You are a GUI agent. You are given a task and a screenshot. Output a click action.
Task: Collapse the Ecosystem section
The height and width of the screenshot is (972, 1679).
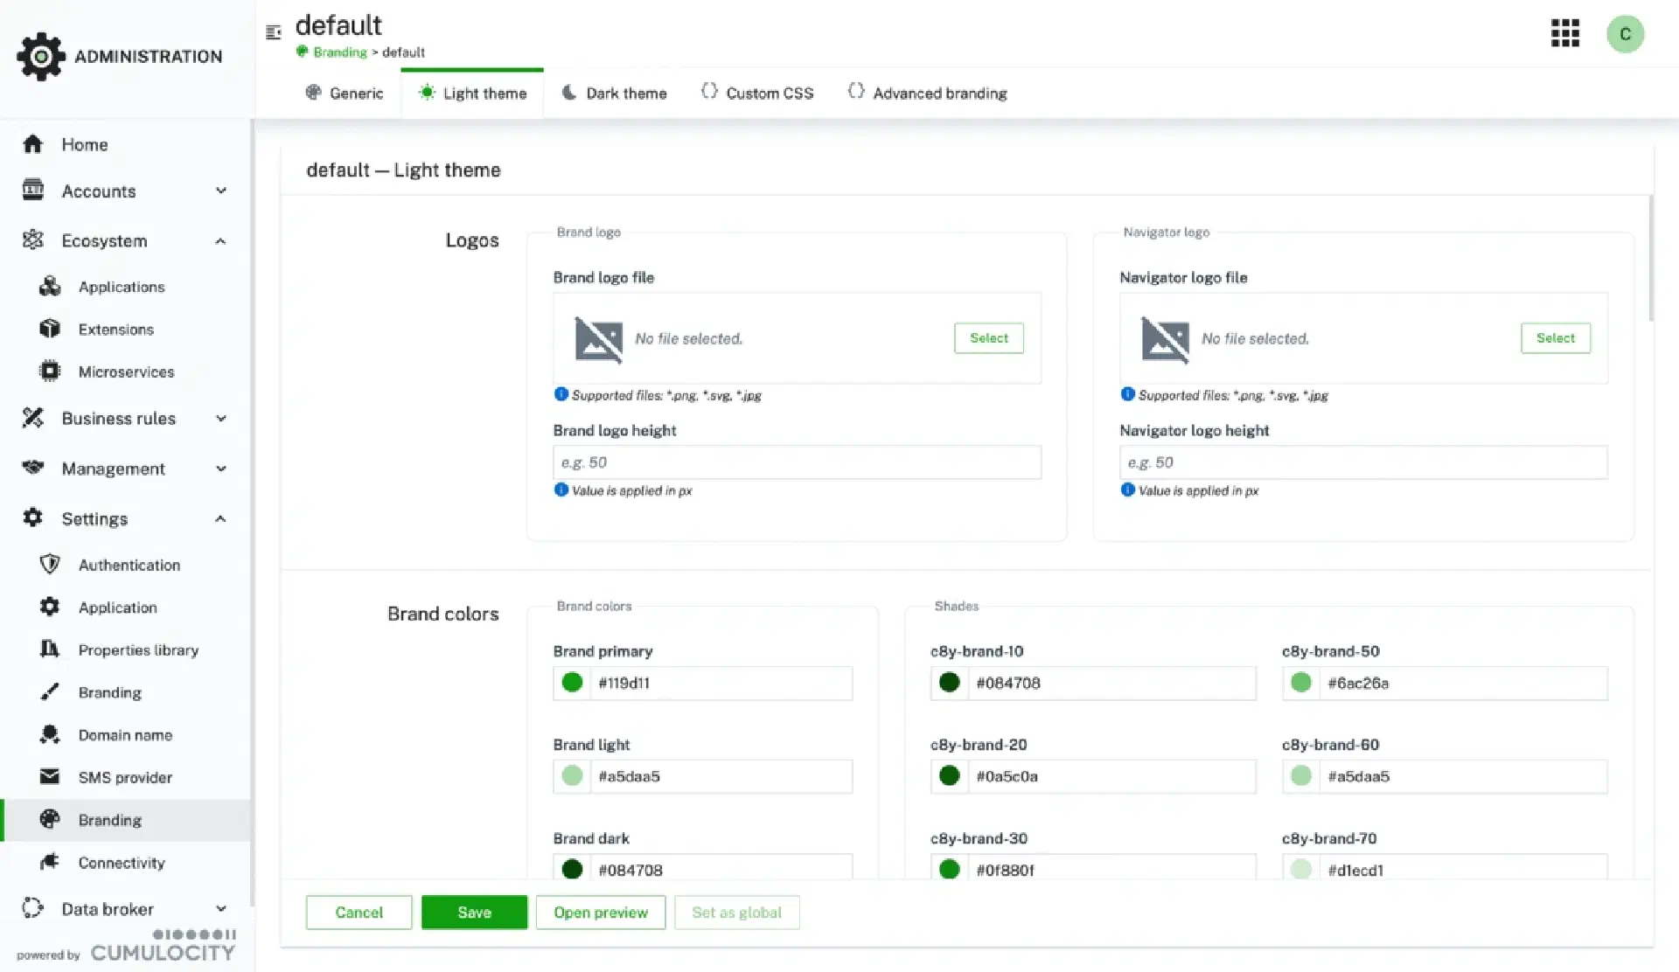[x=221, y=241]
